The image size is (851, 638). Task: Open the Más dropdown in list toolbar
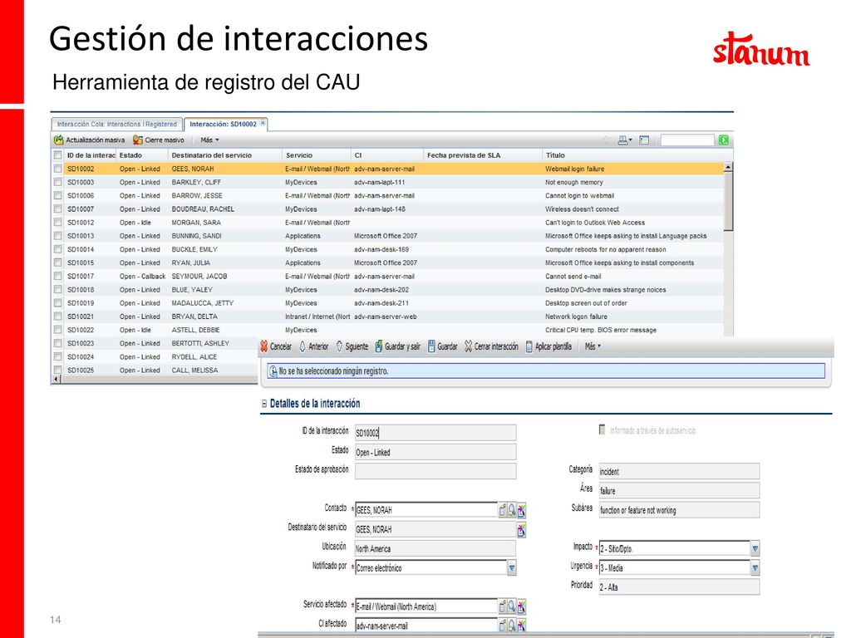pyautogui.click(x=209, y=140)
